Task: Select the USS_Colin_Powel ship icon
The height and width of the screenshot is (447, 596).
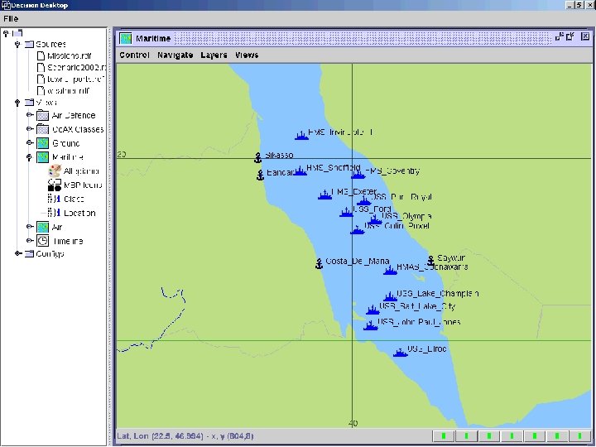Action: [x=358, y=229]
